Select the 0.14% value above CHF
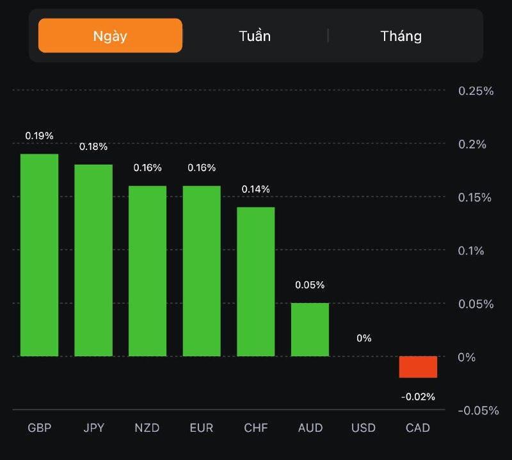The height and width of the screenshot is (460, 512). coord(256,189)
